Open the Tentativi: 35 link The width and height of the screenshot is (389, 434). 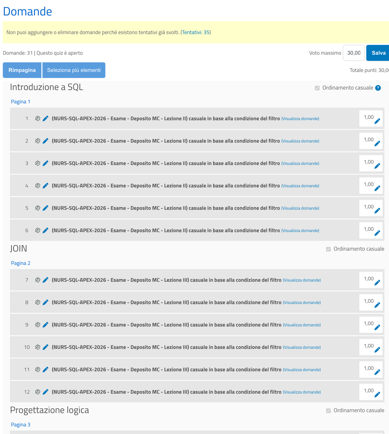click(x=196, y=32)
